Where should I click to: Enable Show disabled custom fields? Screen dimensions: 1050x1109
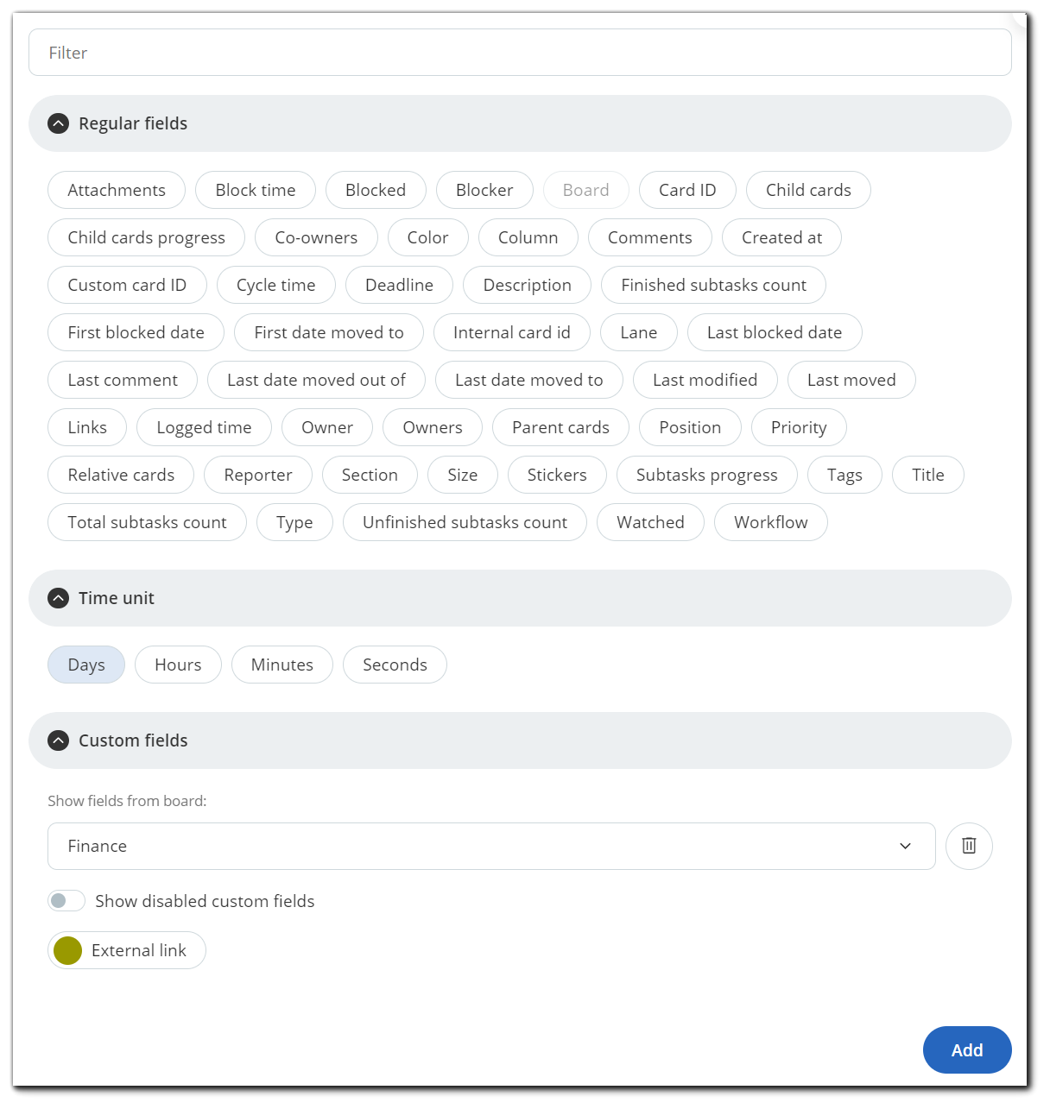click(x=66, y=900)
